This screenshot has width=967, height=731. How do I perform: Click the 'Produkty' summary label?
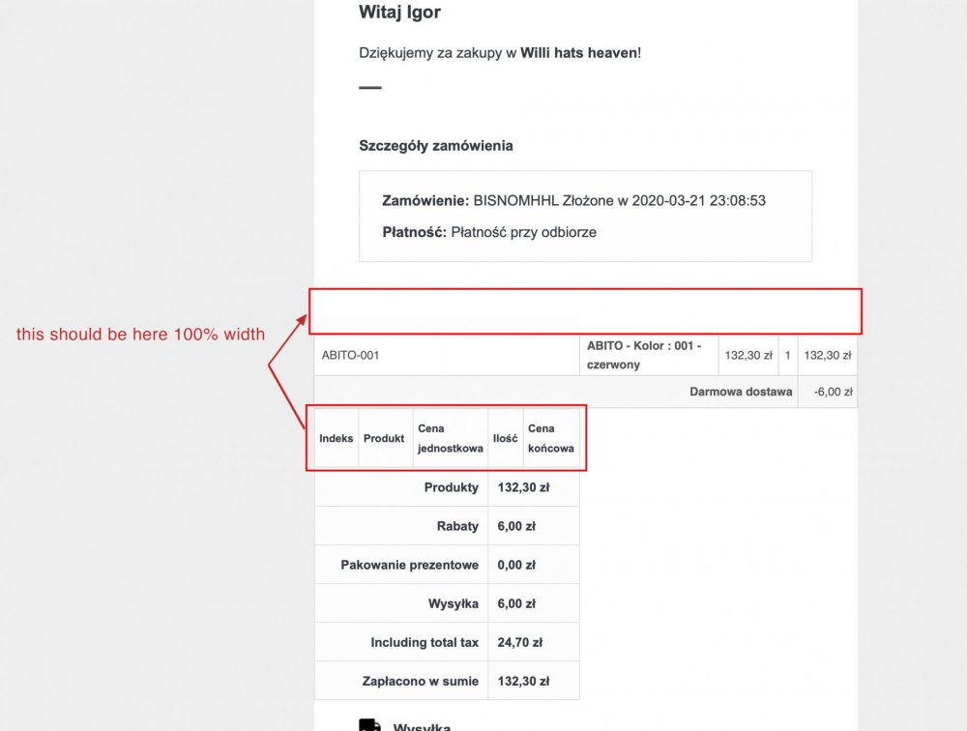pos(452,487)
